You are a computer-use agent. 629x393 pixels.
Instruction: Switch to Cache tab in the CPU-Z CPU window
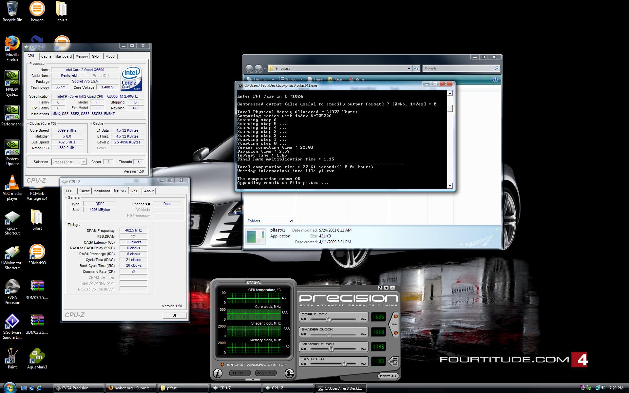[x=46, y=56]
